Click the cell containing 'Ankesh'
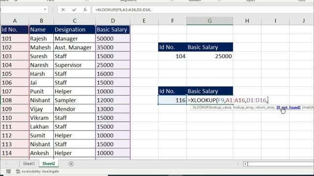This screenshot has width=314, height=176. pos(41,153)
